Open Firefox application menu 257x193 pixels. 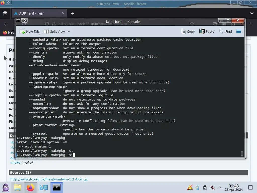251,24
